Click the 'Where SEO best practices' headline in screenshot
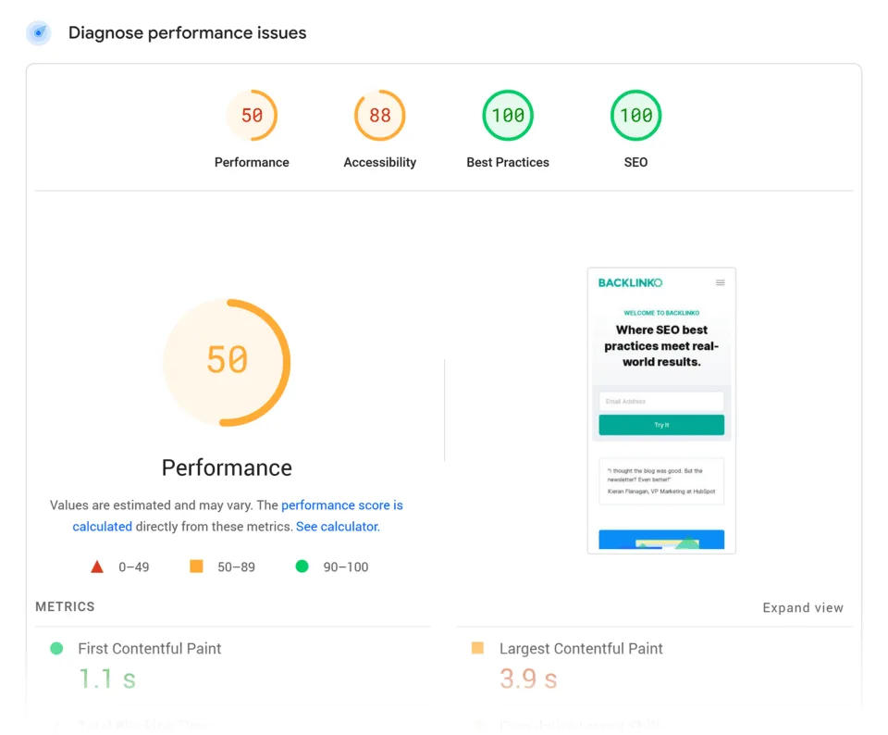The height and width of the screenshot is (735, 888). click(x=661, y=345)
